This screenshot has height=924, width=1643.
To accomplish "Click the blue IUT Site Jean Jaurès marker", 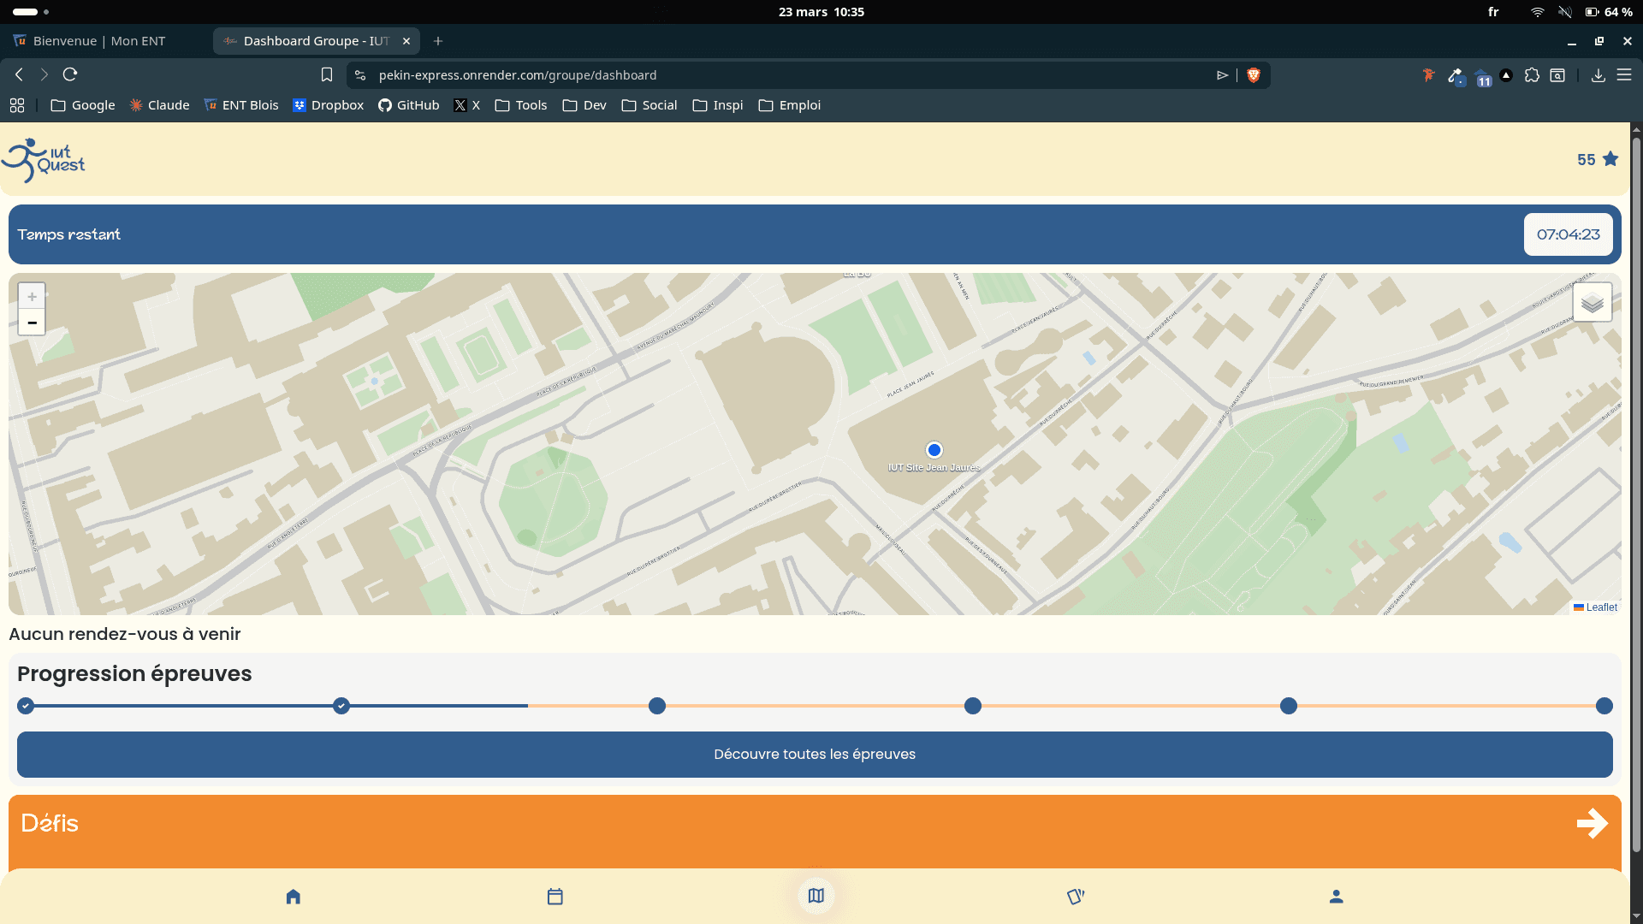I will pyautogui.click(x=934, y=450).
